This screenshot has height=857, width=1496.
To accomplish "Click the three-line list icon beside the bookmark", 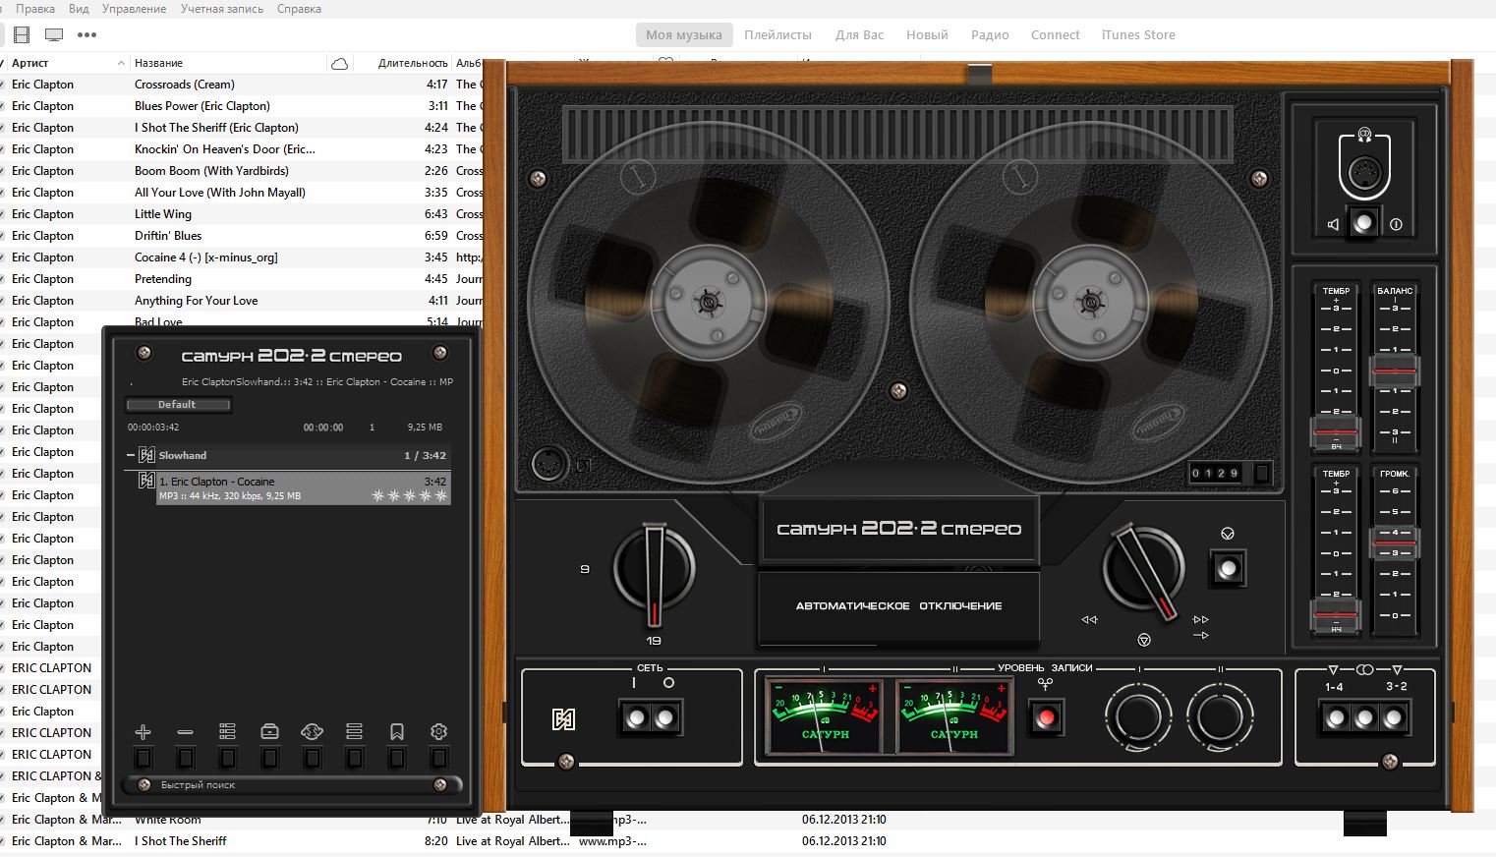I will tap(355, 732).
